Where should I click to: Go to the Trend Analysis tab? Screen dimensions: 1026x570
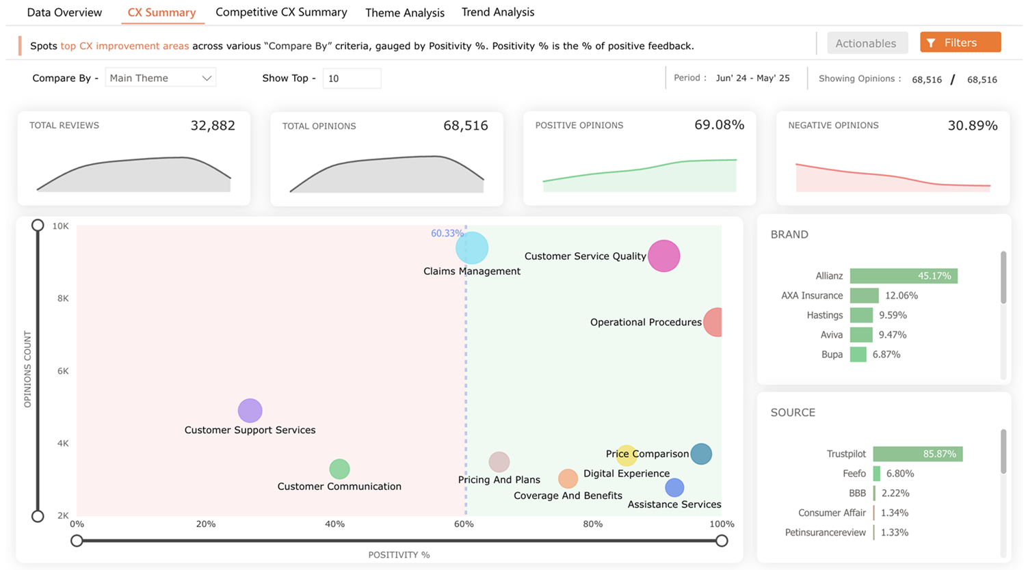pyautogui.click(x=498, y=12)
